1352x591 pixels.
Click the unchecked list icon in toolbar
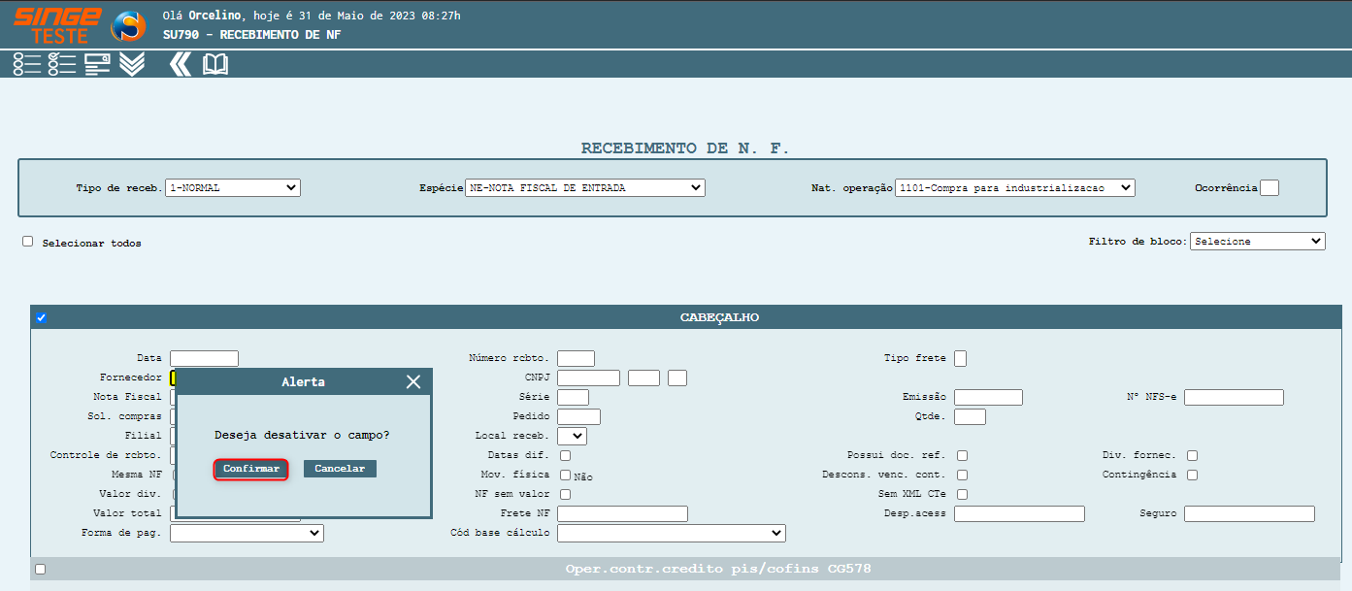26,64
